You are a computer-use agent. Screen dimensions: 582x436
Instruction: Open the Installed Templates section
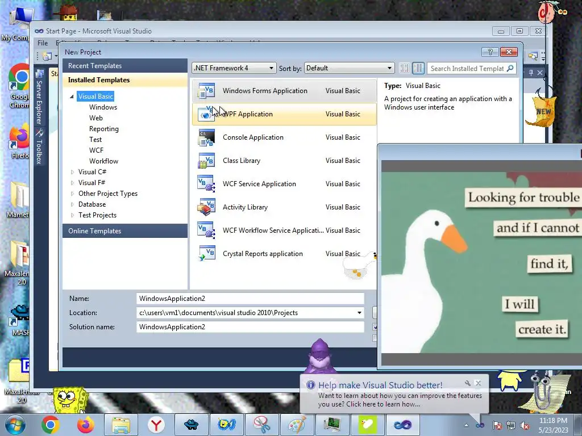pyautogui.click(x=125, y=79)
